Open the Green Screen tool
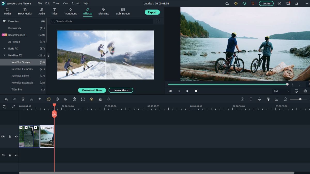Screen dimensions: 310x174 (x=66, y=99)
